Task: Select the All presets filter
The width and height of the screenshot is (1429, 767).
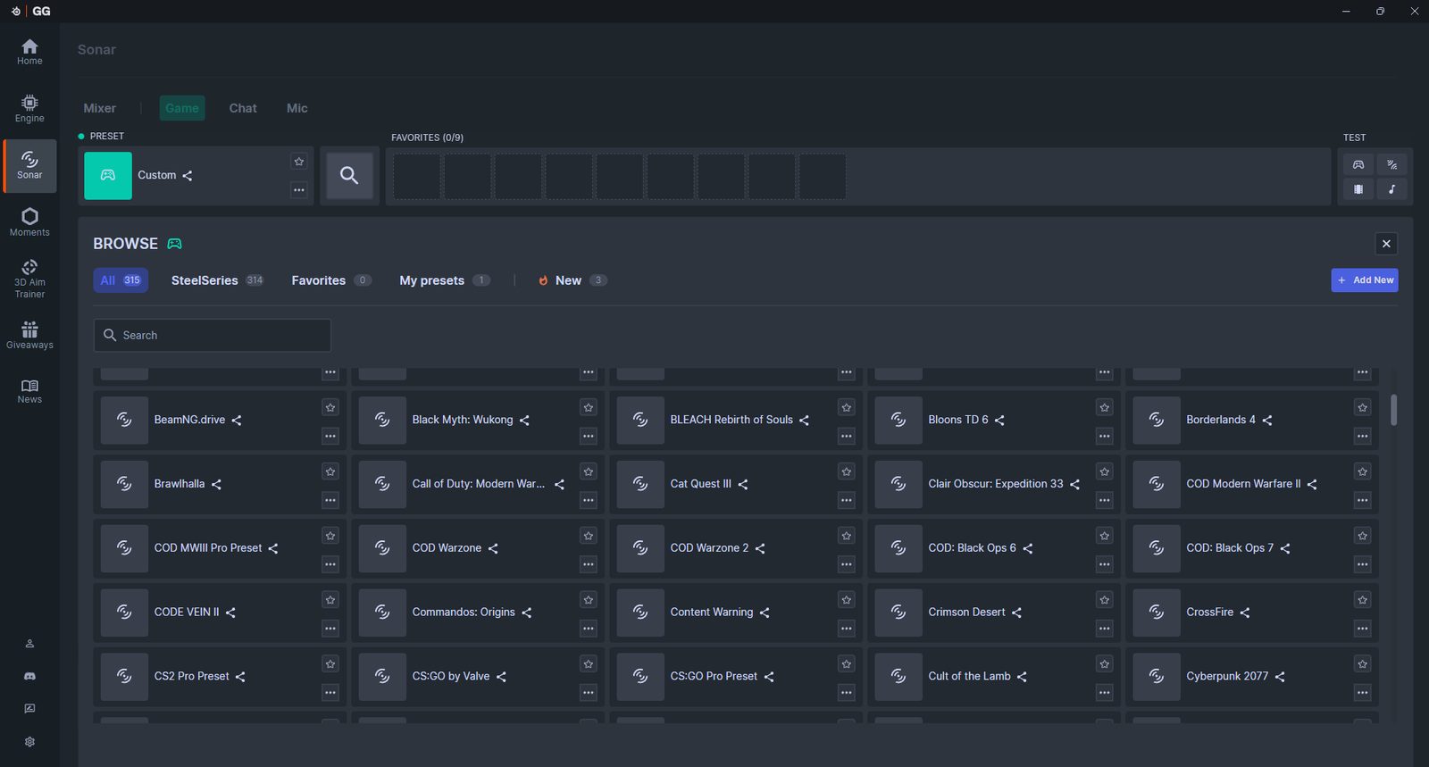Action: (x=121, y=280)
